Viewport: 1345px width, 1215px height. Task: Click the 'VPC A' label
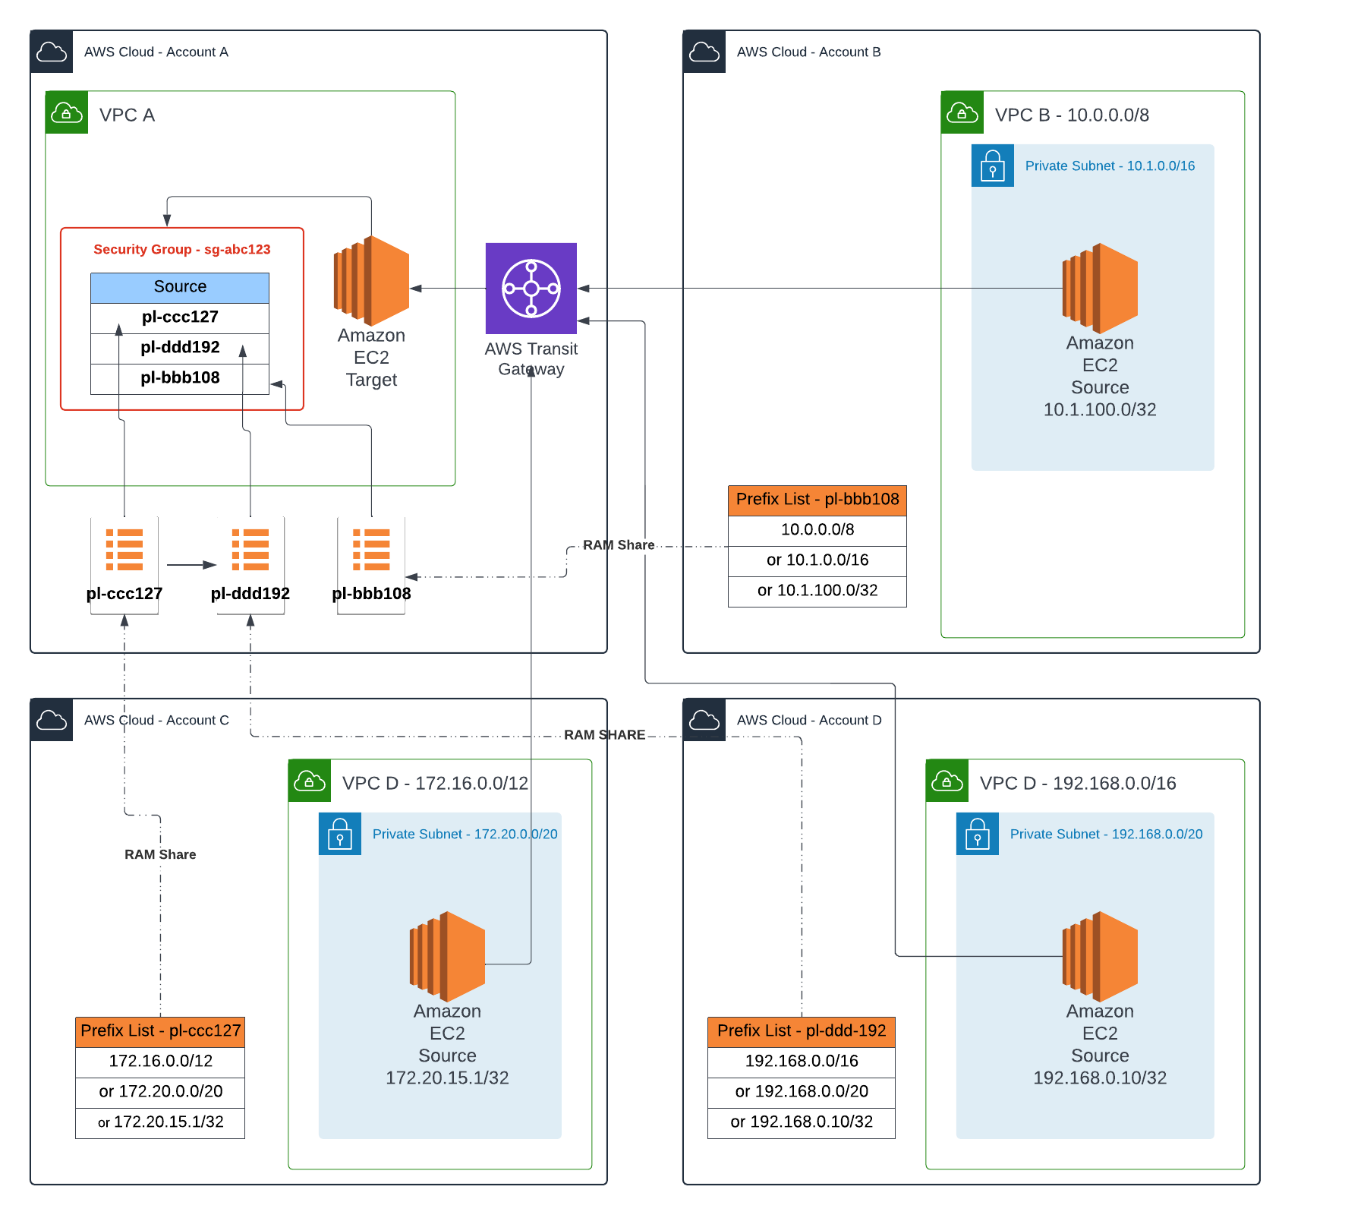(x=127, y=115)
